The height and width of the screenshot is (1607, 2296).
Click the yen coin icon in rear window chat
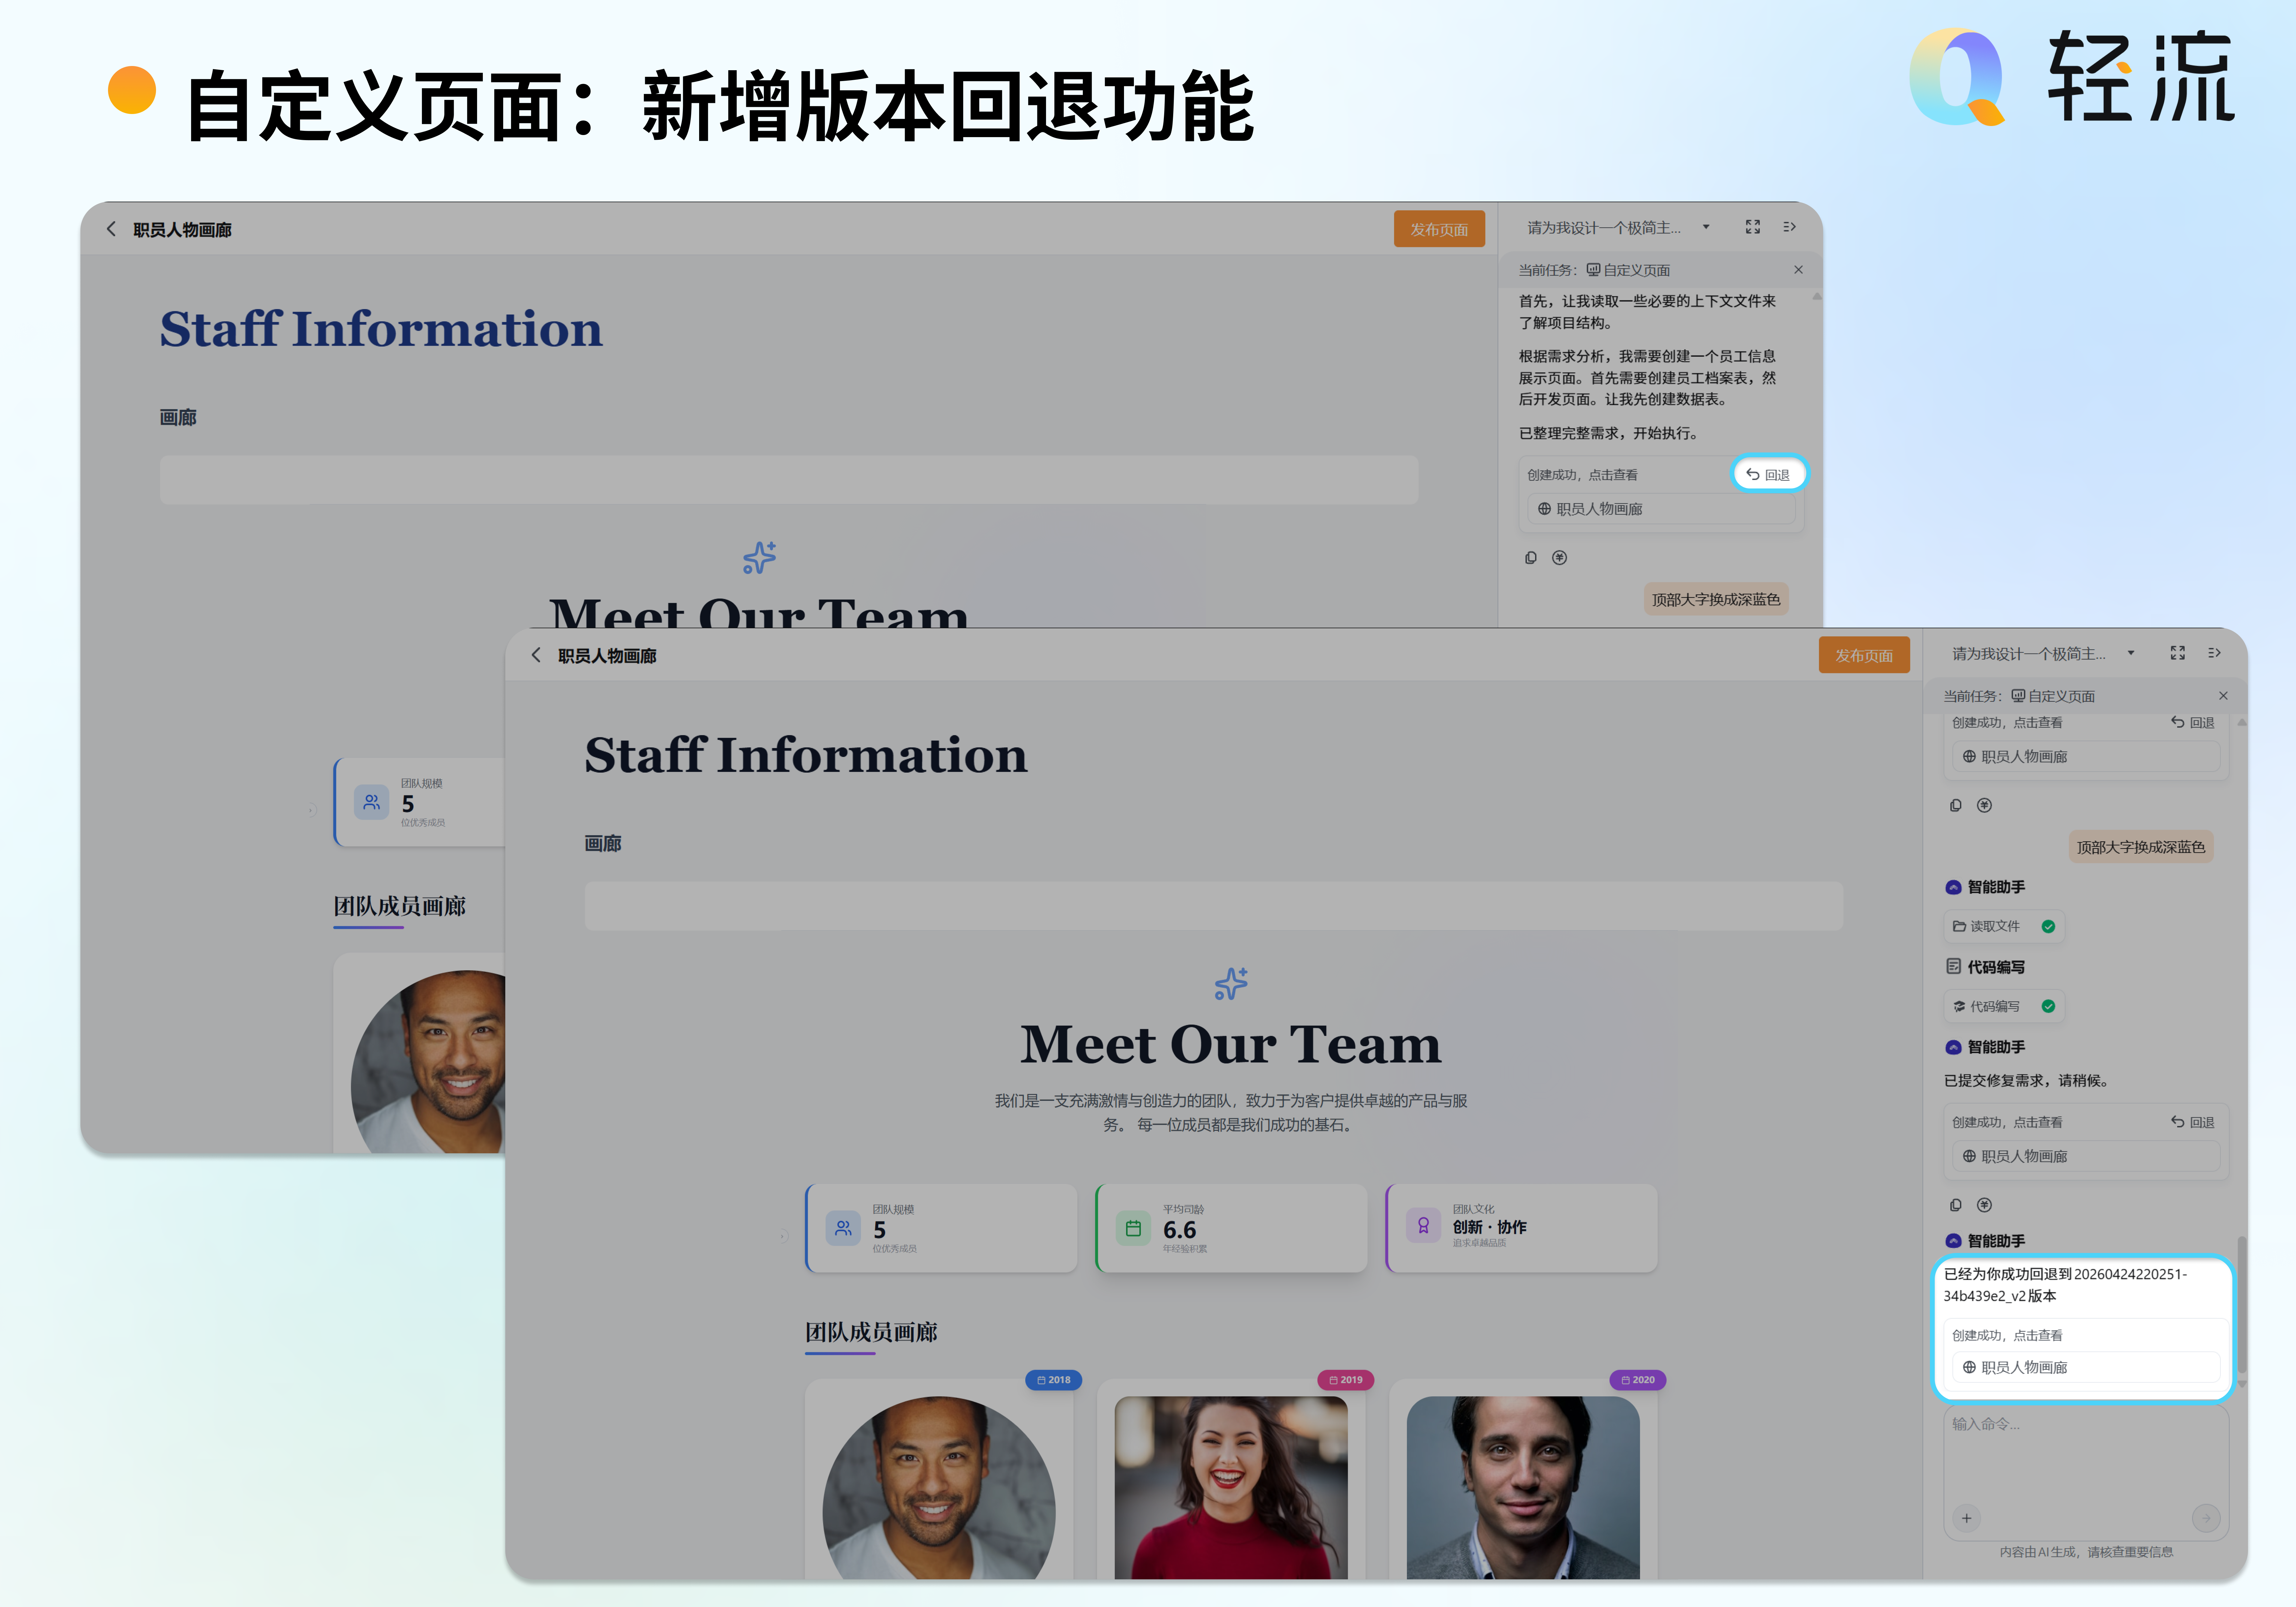tap(1560, 558)
